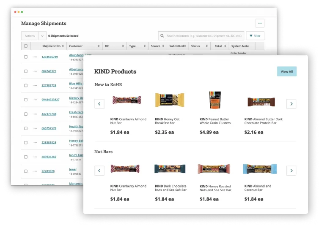Tick the select-all checkbox in table header

26,46
